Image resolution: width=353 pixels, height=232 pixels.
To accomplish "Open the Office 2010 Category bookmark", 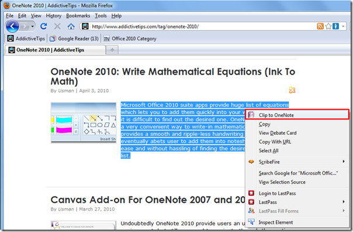I will (130, 38).
